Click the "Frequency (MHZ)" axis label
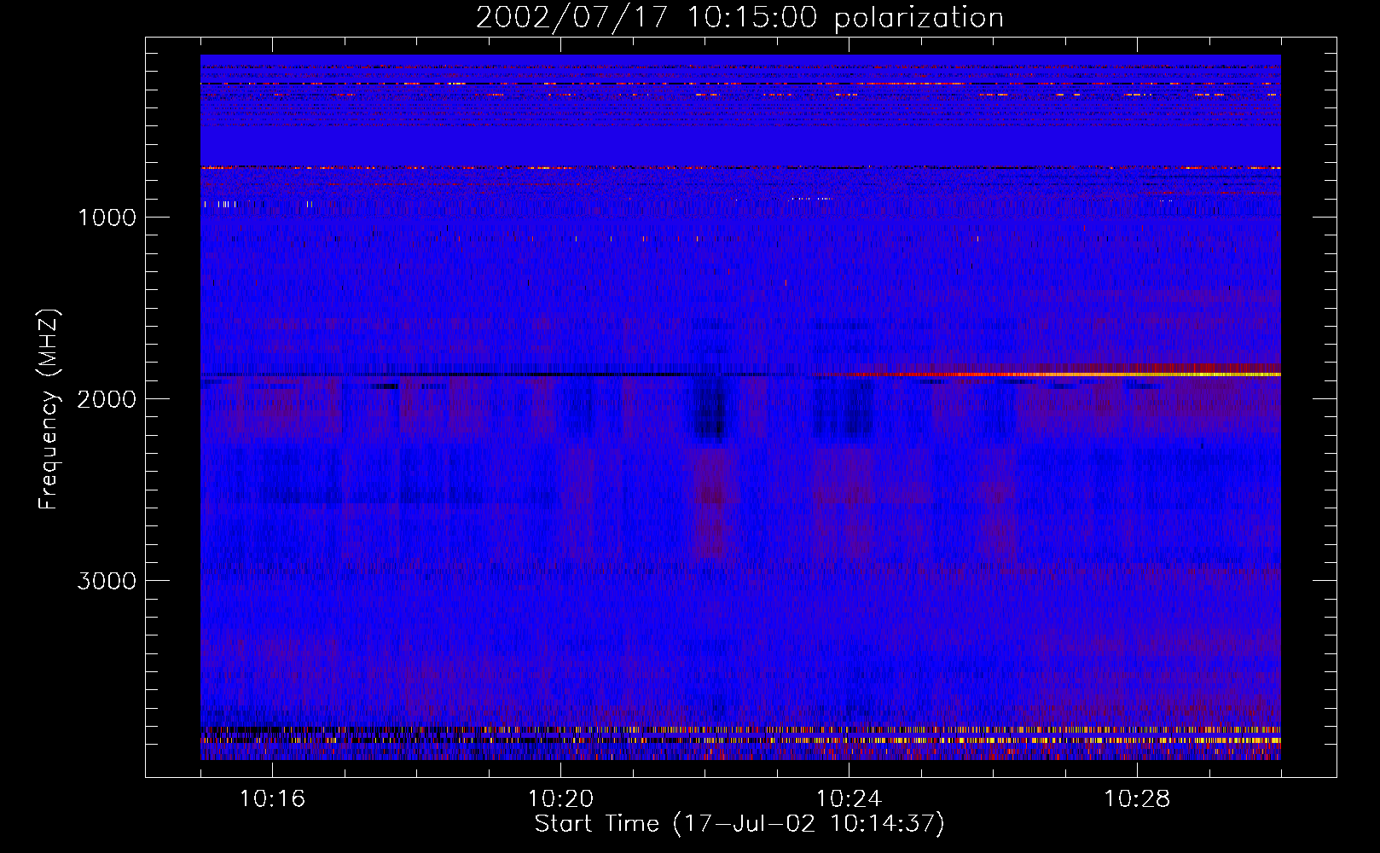Viewport: 1380px width, 853px height. 49,409
